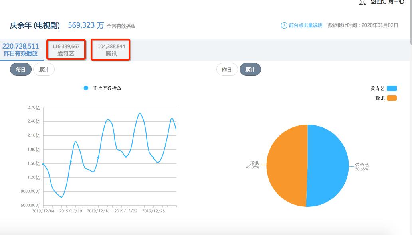Image resolution: width=412 pixels, height=235 pixels.
Task: Select the blue 爱奇艺 slice of the pie chart
Action: tap(327, 165)
